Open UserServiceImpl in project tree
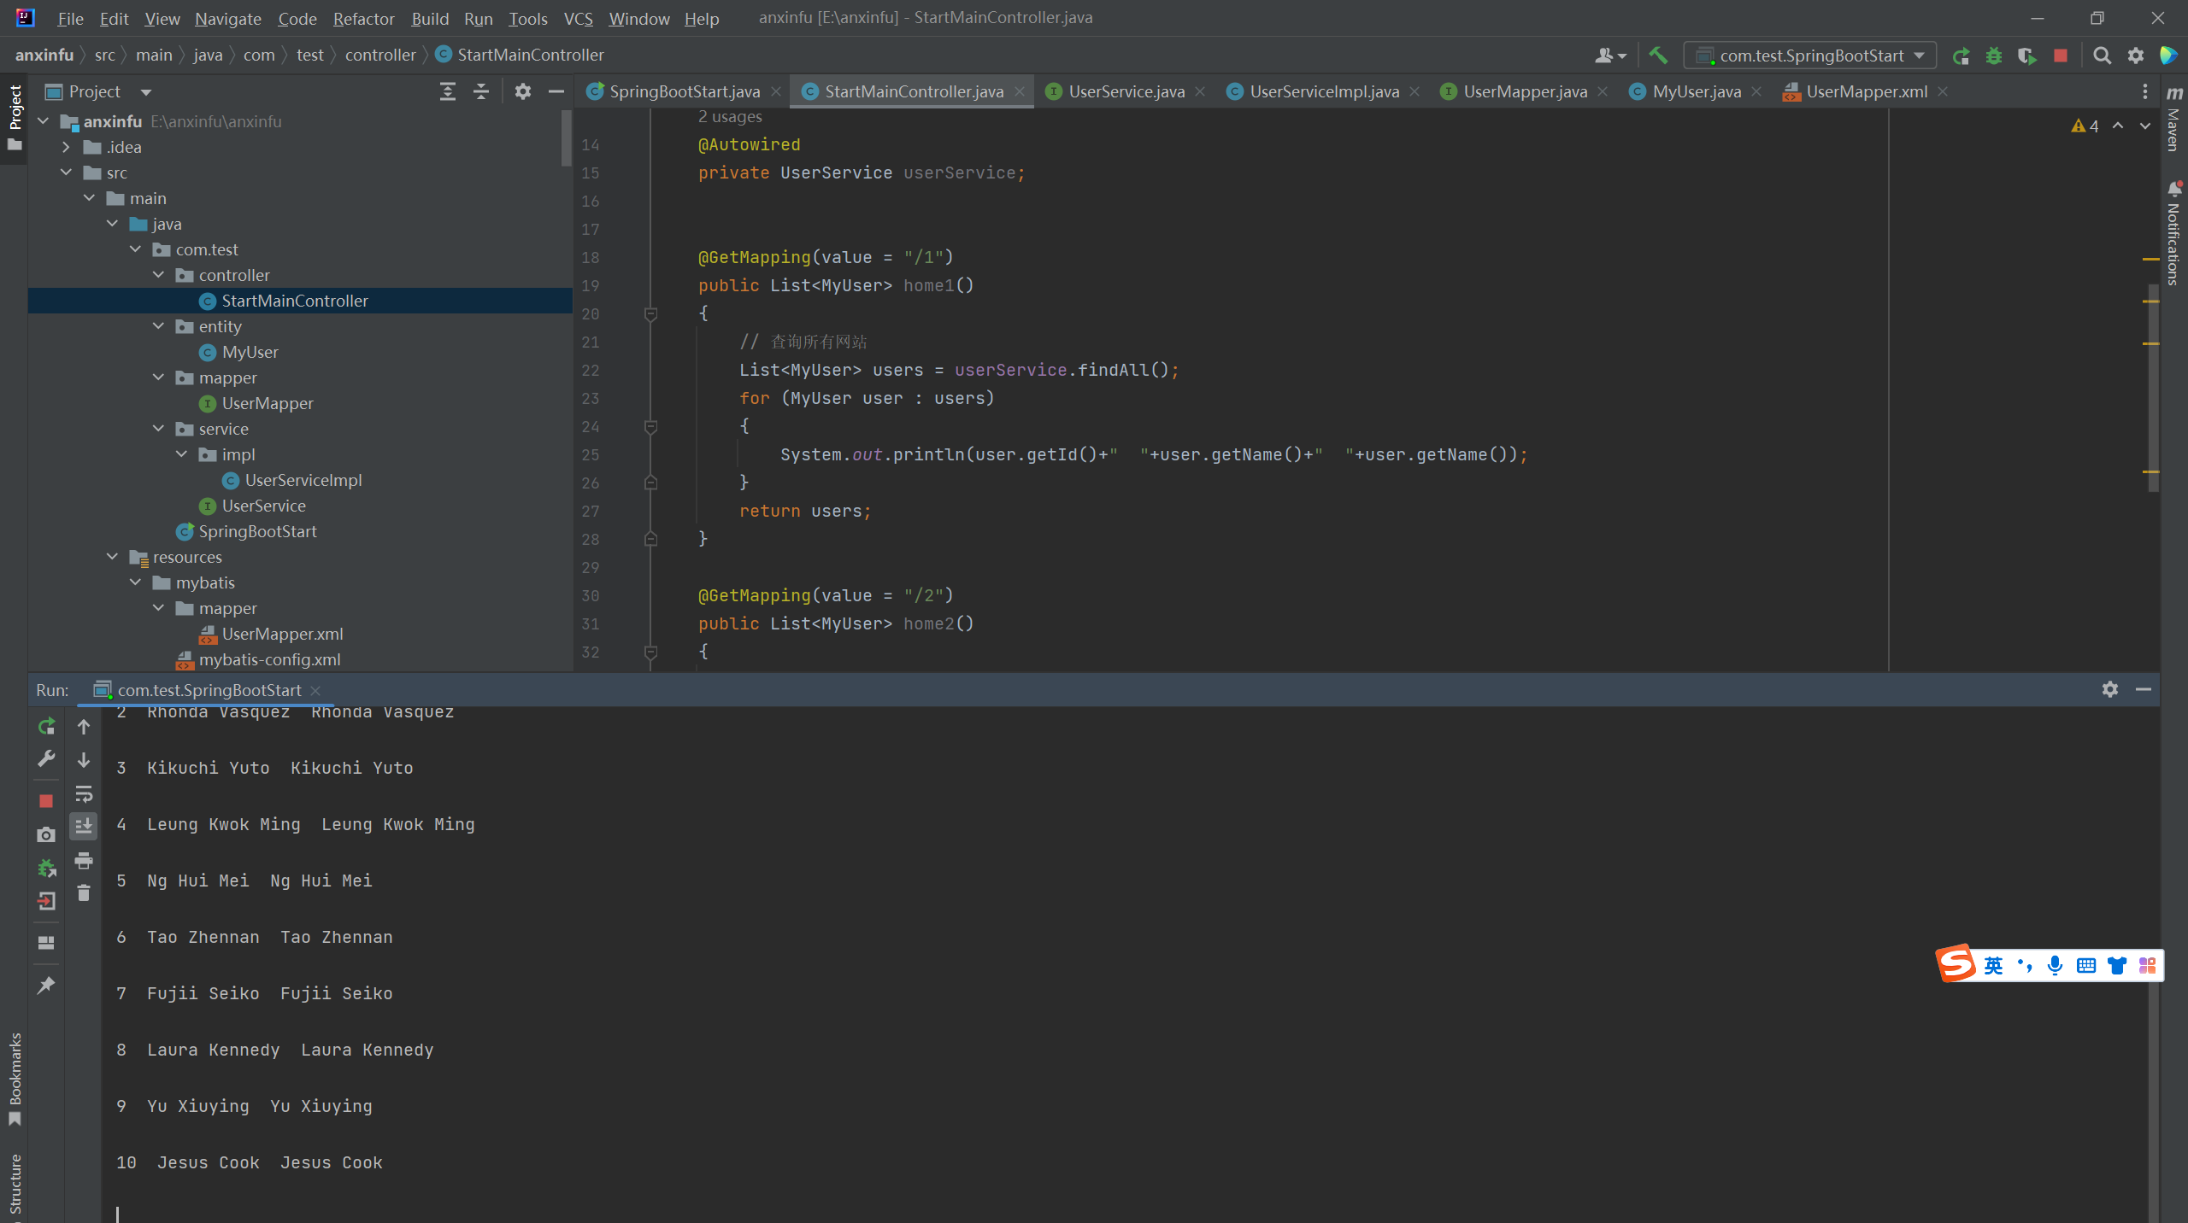2188x1223 pixels. pos(303,480)
